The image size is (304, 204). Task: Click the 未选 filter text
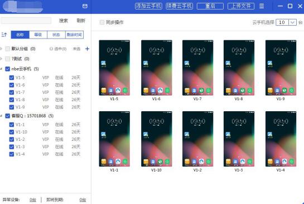click(76, 49)
